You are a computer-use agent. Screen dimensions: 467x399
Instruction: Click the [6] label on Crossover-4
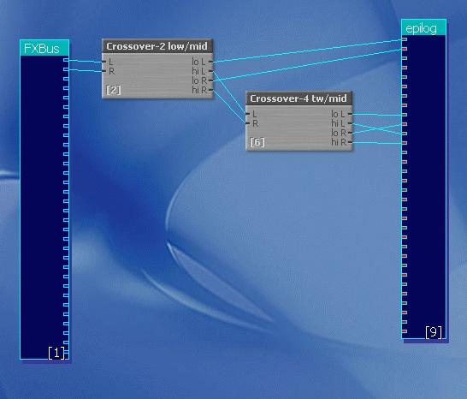tap(257, 142)
